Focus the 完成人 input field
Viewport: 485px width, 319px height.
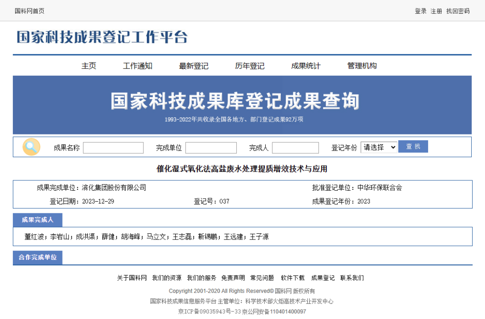296,148
